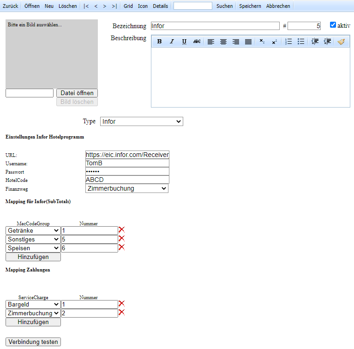Decrease text indent in editor

(x=327, y=42)
